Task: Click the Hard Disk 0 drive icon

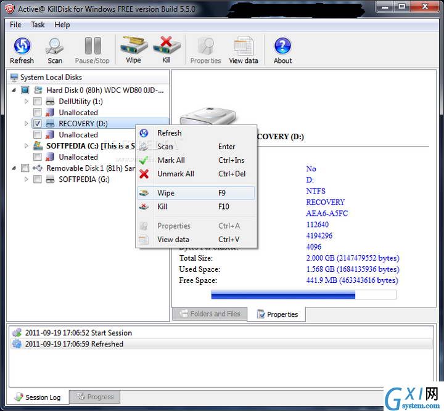Action: tap(38, 90)
